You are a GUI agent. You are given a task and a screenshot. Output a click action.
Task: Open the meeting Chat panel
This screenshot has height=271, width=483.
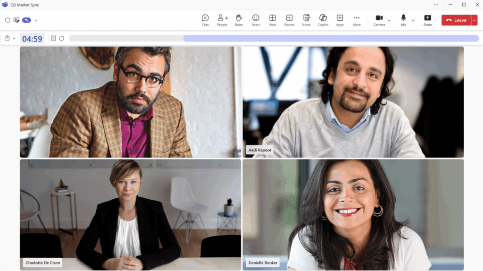(205, 20)
